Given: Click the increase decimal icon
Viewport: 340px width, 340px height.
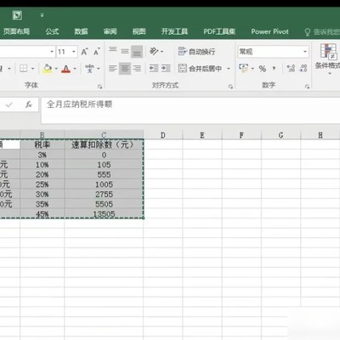Looking at the screenshot, I should (291, 68).
